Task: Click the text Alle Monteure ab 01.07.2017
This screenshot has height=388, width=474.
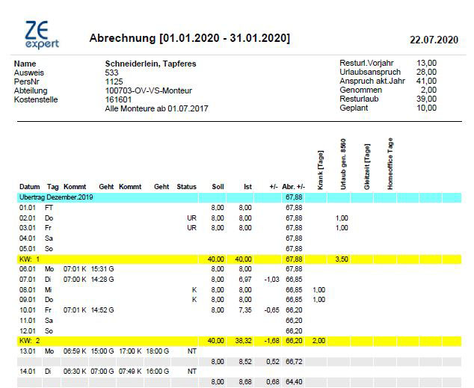Action: click(x=156, y=108)
